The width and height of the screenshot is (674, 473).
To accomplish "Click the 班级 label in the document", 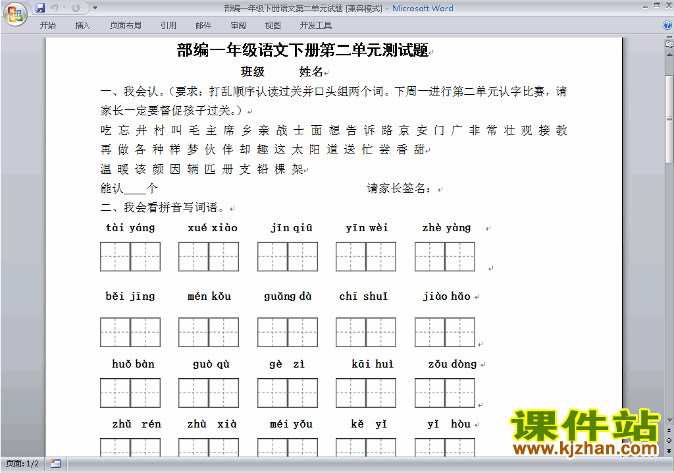I will (253, 72).
